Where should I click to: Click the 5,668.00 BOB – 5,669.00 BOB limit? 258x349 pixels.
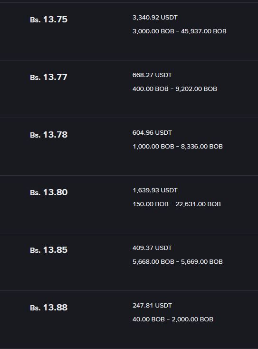click(178, 262)
